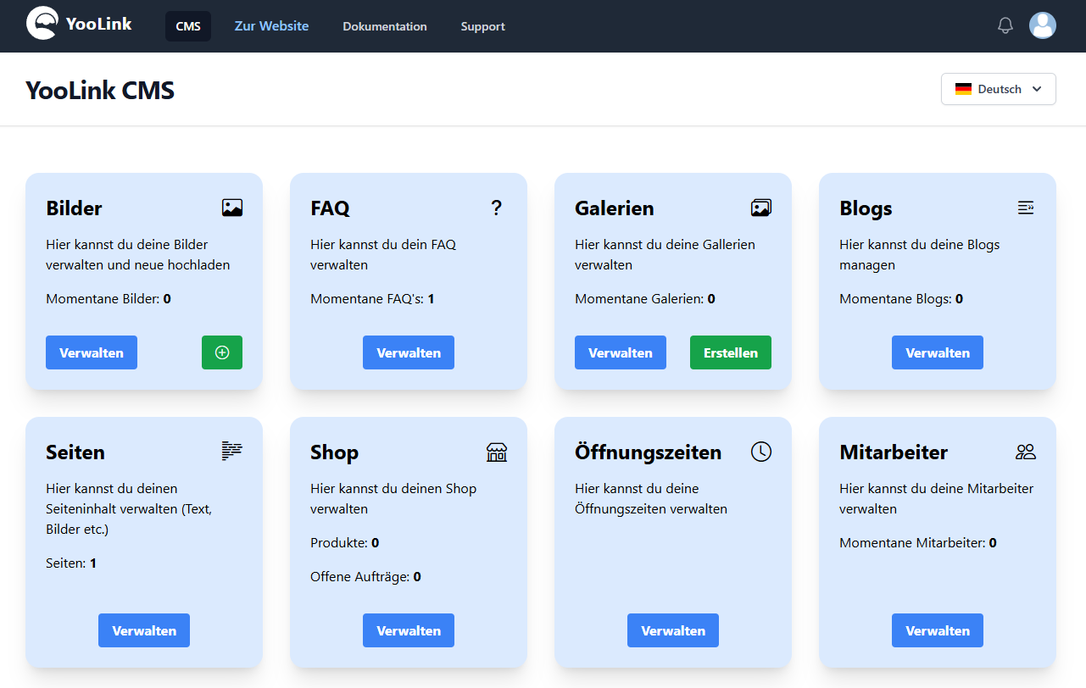Image resolution: width=1086 pixels, height=688 pixels.
Task: Click the notification bell icon
Action: pos(1005,25)
